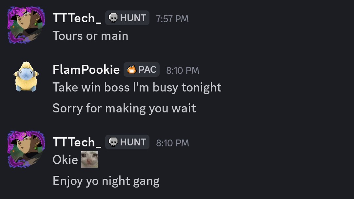Click the skull icon in the 8:10 PM HUNT tag
The height and width of the screenshot is (199, 354).
pyautogui.click(x=113, y=142)
